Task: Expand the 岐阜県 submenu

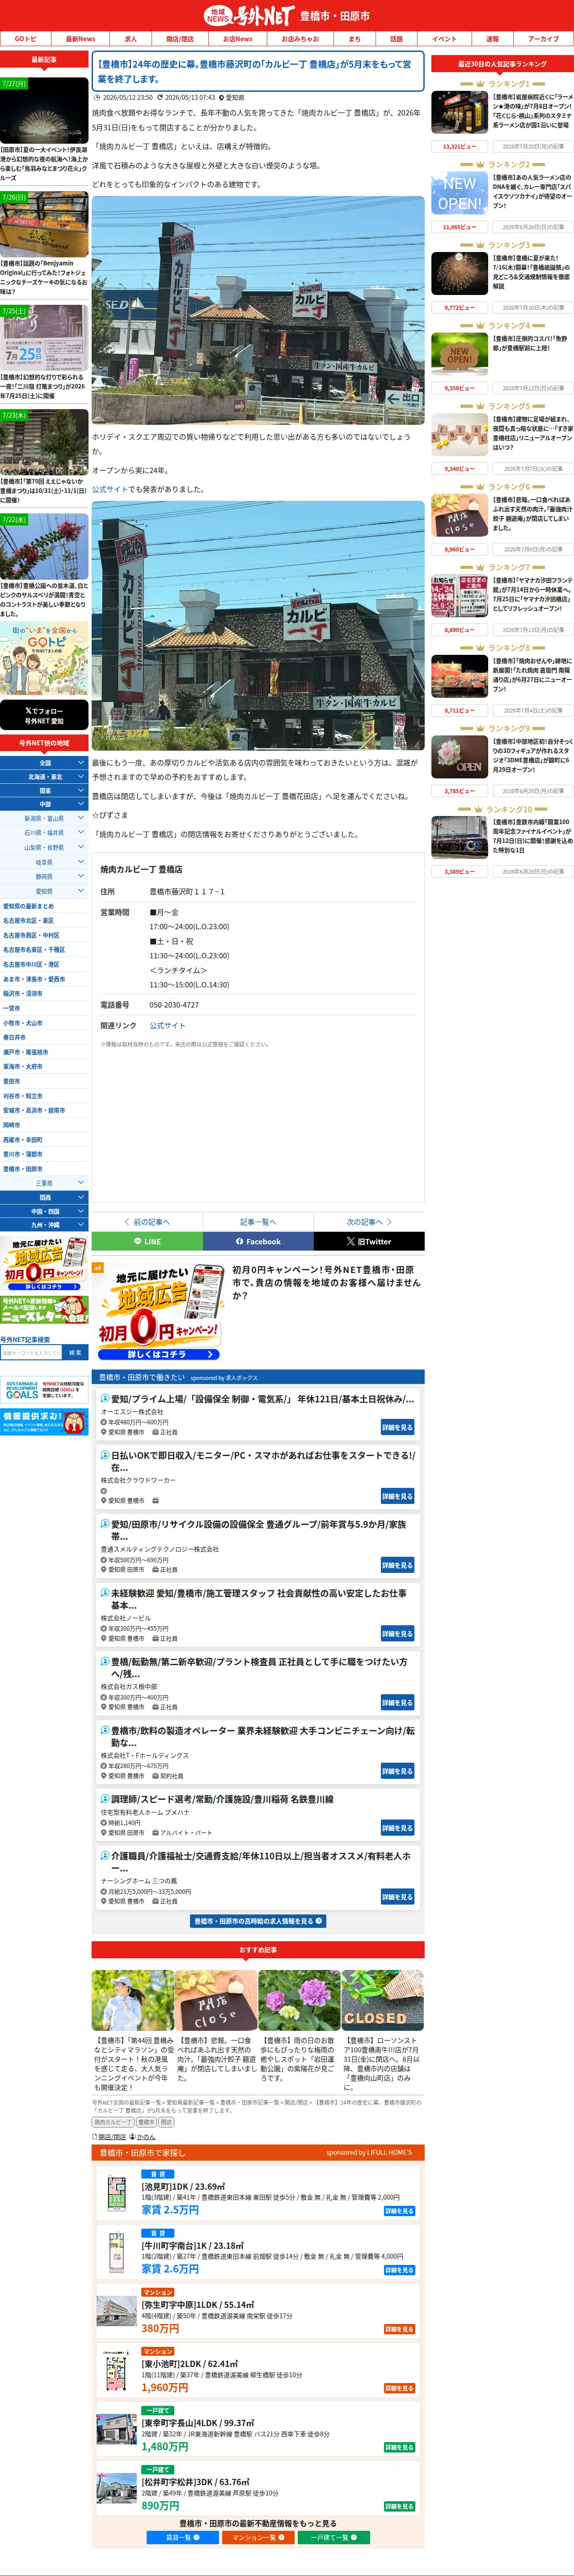Action: click(x=44, y=862)
